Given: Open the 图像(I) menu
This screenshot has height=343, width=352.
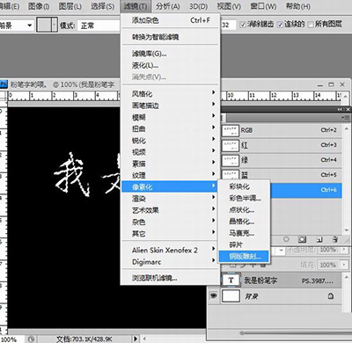Looking at the screenshot, I should coord(39,6).
